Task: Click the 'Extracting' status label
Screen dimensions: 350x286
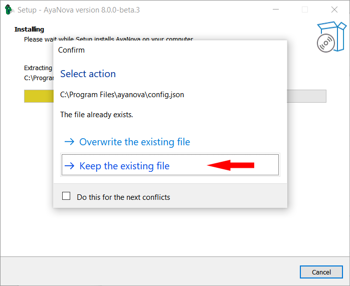Action: pos(38,68)
